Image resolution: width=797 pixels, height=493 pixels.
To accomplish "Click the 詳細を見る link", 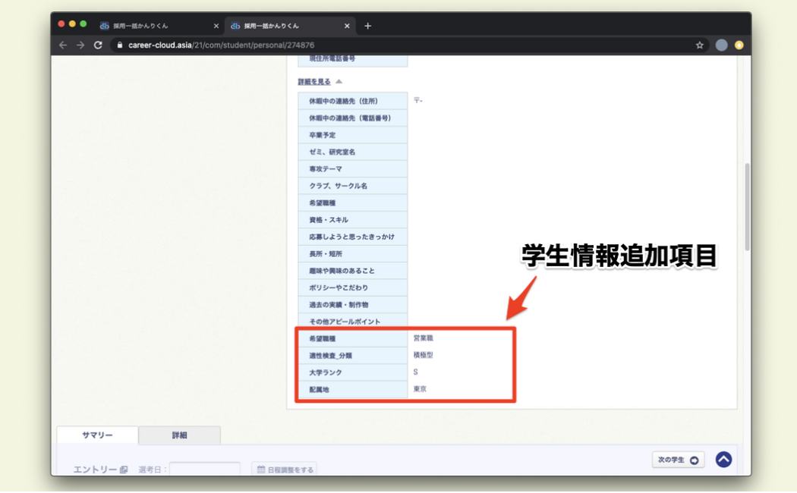I will [x=314, y=82].
